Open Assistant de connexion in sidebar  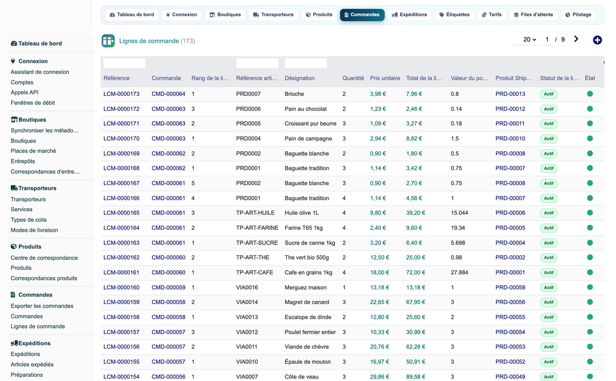pos(40,72)
